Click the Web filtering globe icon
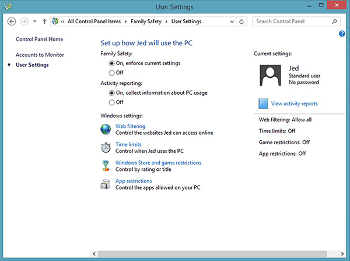 (x=106, y=129)
